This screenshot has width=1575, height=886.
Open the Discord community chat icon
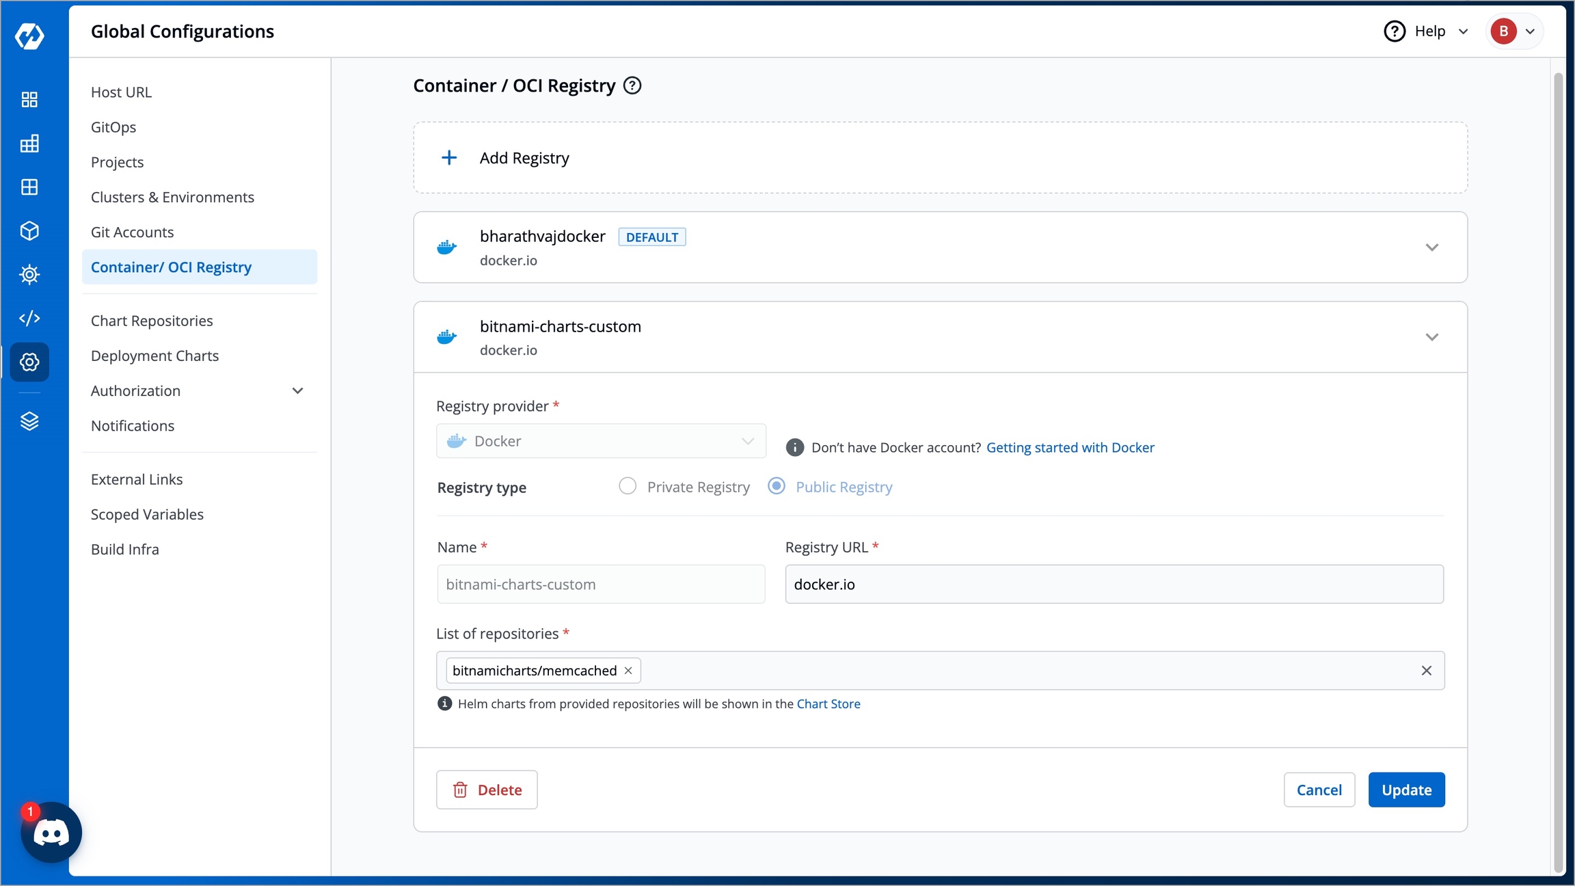(51, 833)
